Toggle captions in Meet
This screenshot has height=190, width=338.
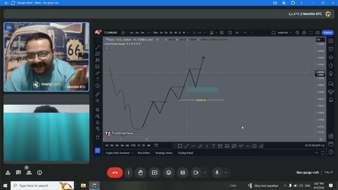tap(183, 173)
